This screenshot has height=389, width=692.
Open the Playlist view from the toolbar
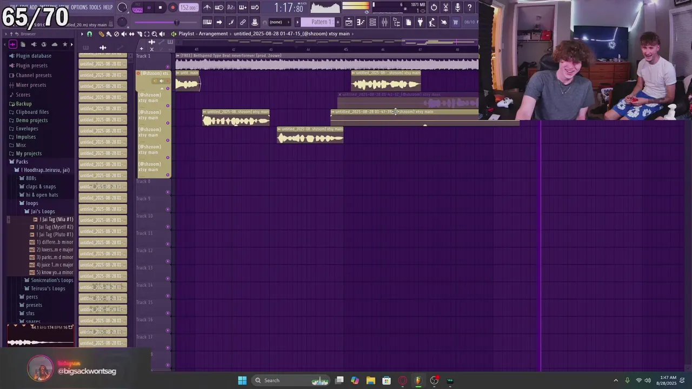coord(349,22)
